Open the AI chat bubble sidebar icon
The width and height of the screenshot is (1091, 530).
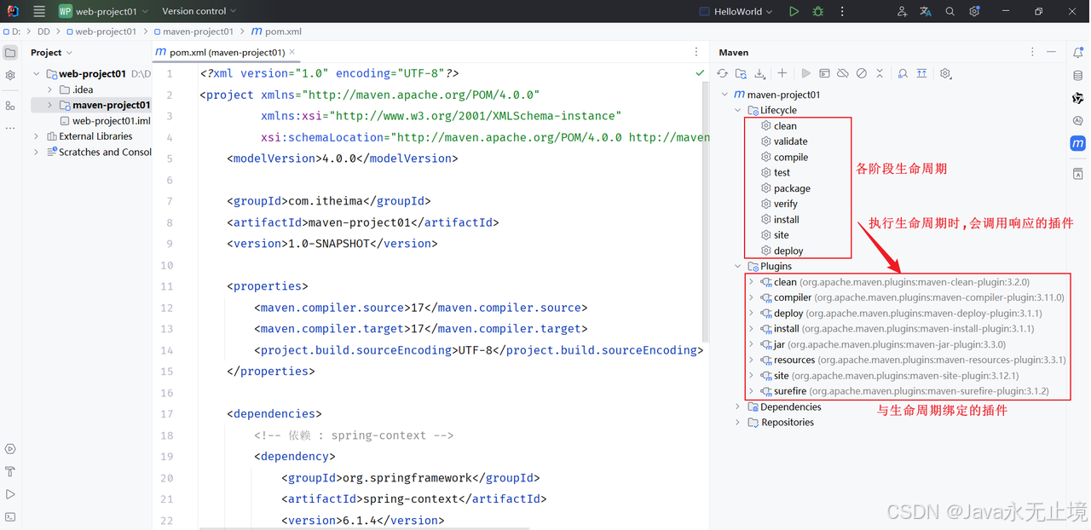click(1078, 121)
